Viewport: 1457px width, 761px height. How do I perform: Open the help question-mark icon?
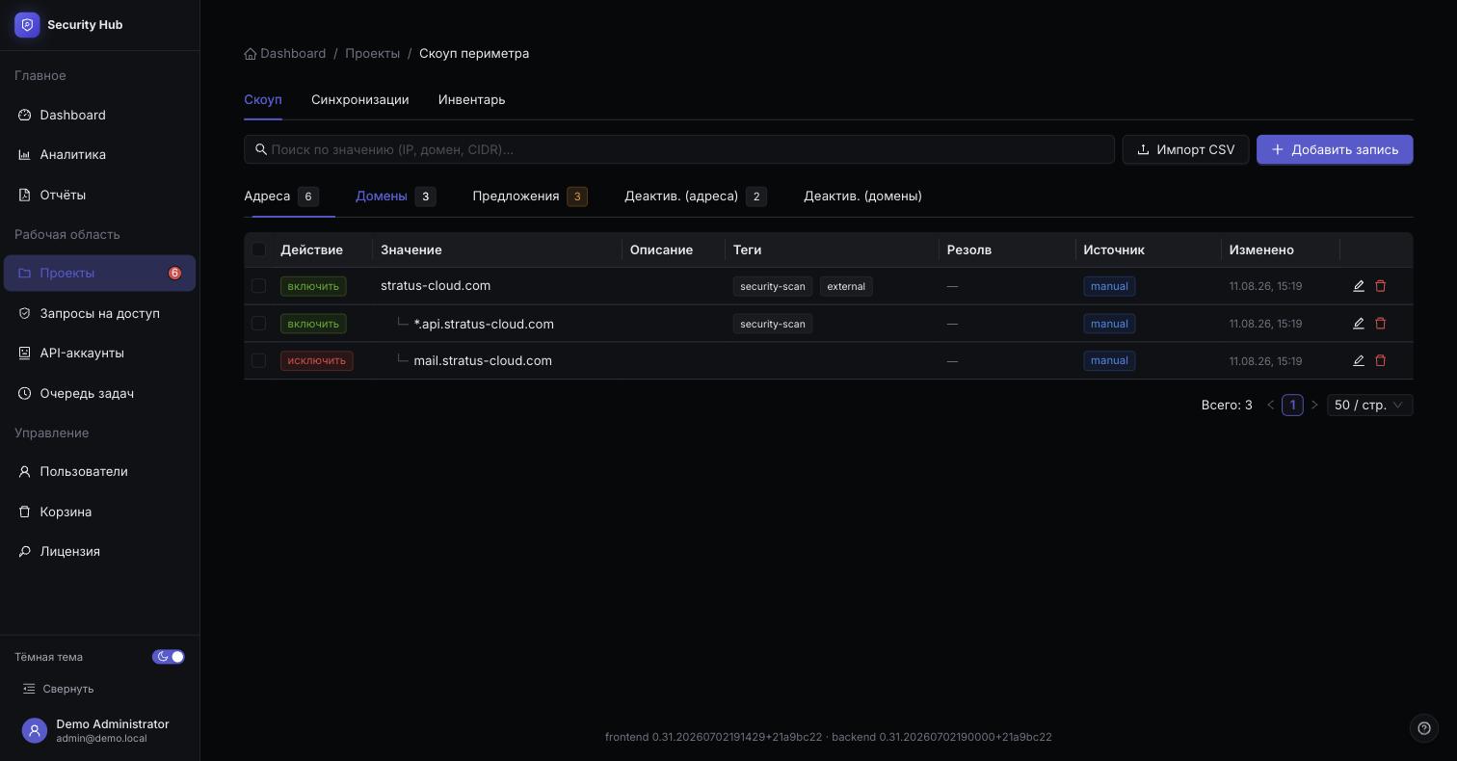pyautogui.click(x=1424, y=728)
